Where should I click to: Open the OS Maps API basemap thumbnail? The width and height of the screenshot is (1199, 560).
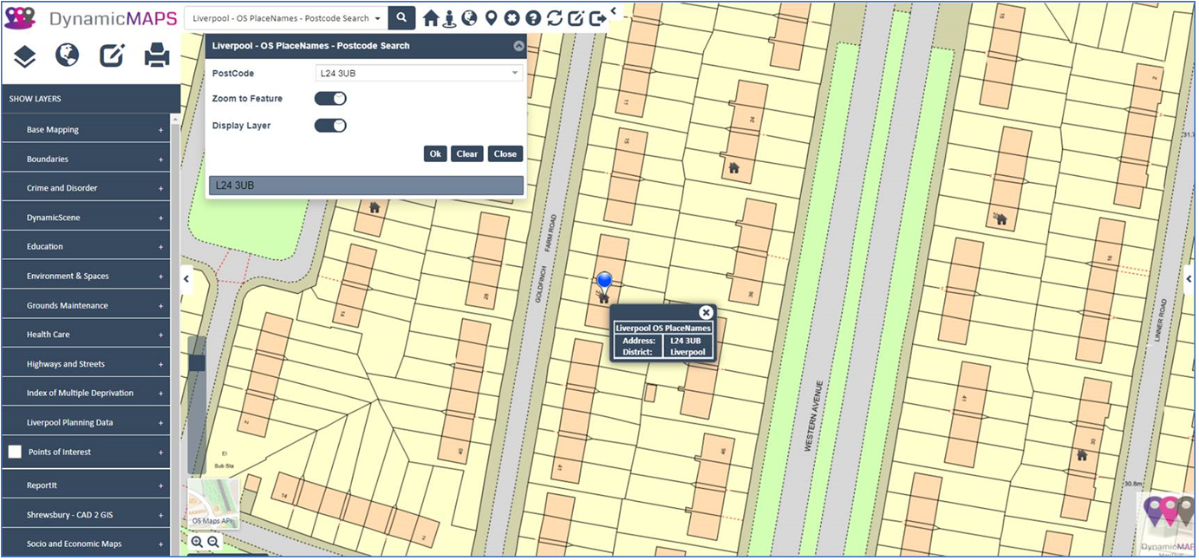(x=213, y=504)
